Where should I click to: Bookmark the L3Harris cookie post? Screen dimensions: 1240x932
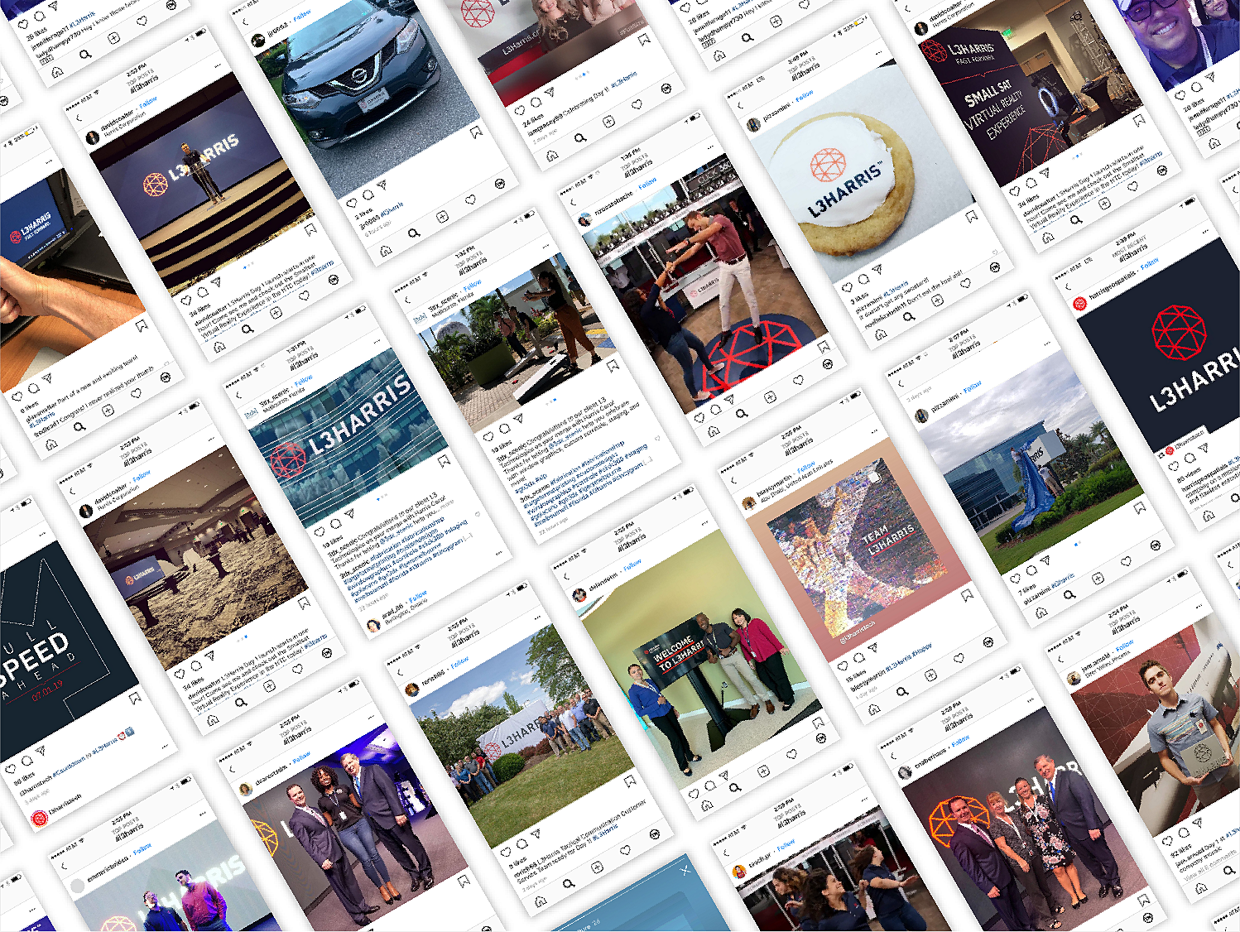972,217
